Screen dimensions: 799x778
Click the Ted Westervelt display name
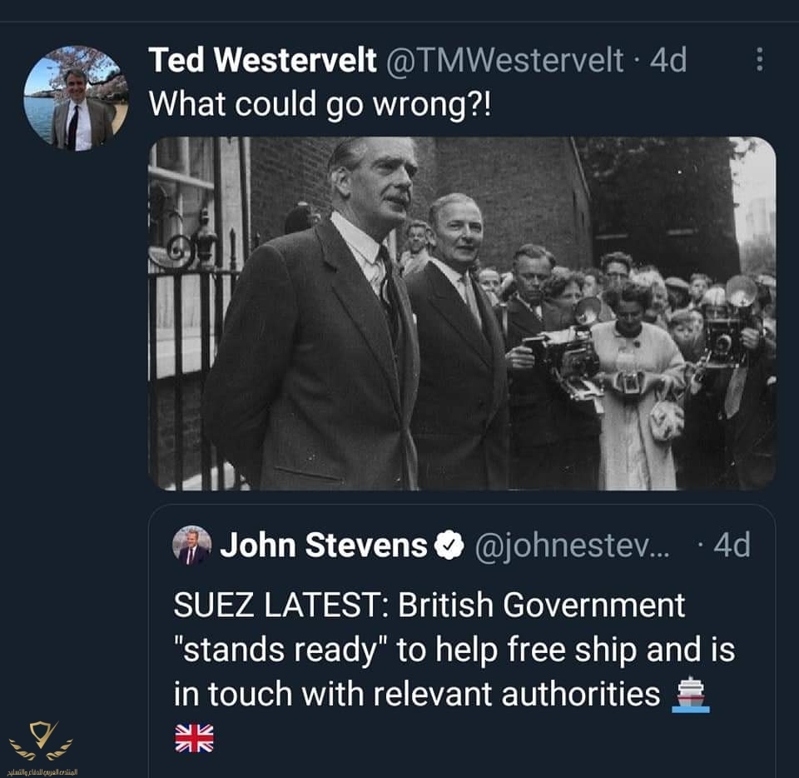tap(262, 60)
